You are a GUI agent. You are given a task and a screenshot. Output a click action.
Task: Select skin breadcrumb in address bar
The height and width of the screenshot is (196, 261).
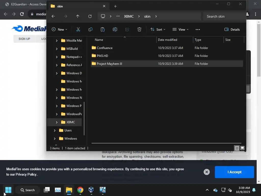(x=147, y=16)
